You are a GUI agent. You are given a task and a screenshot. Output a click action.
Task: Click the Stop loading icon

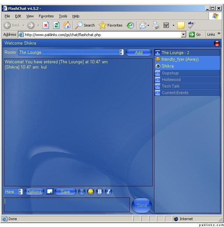46,25
